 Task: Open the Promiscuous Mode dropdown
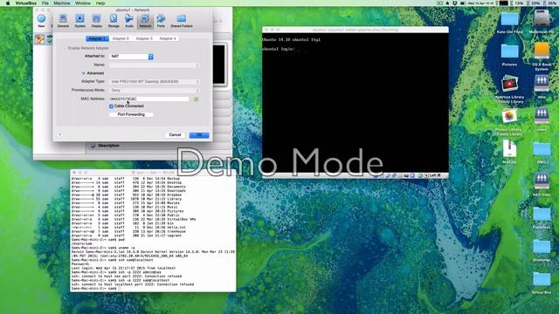(154, 91)
